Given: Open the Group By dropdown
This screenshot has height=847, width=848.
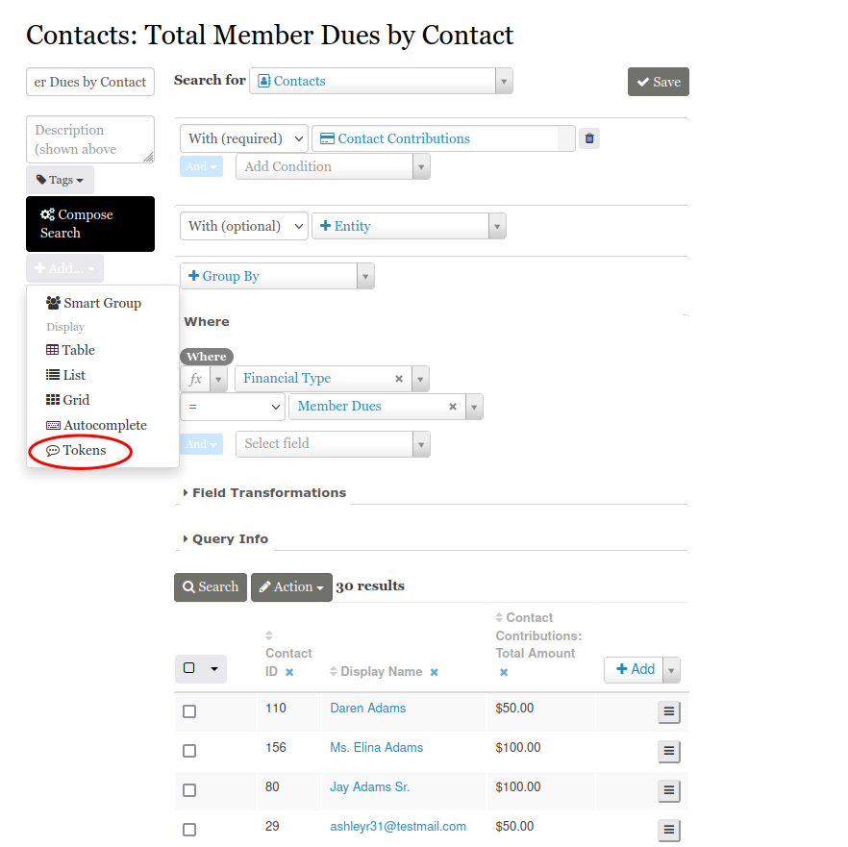Looking at the screenshot, I should click(277, 276).
